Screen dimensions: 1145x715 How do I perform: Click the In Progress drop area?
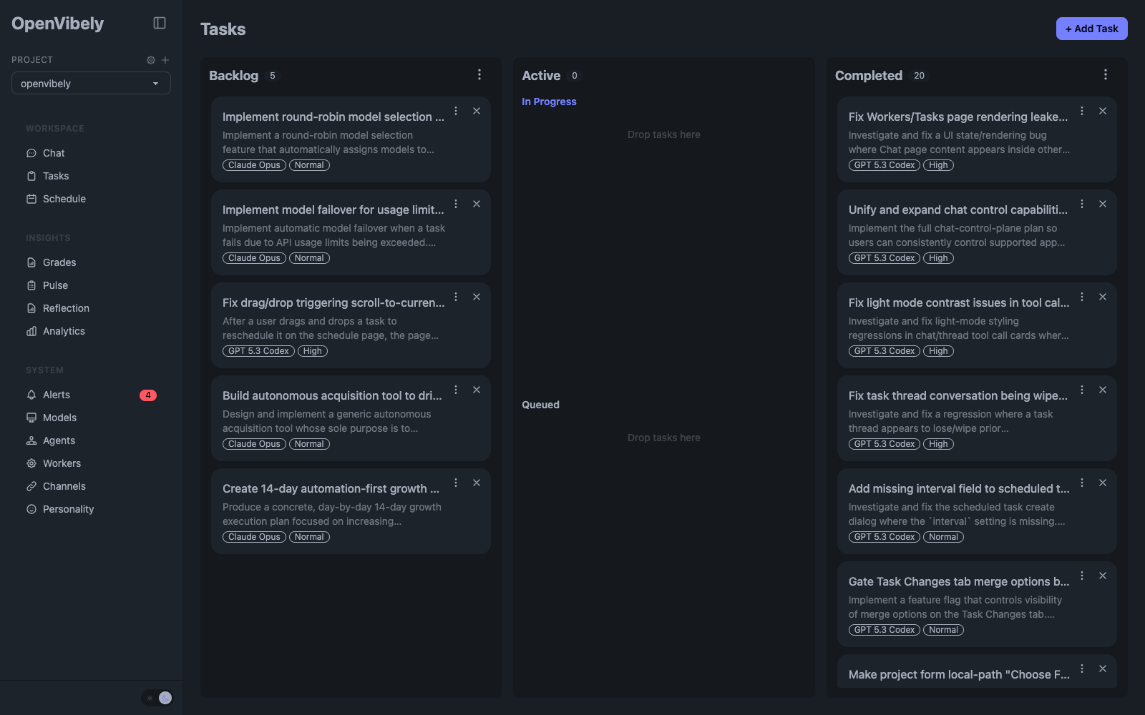[x=664, y=134]
